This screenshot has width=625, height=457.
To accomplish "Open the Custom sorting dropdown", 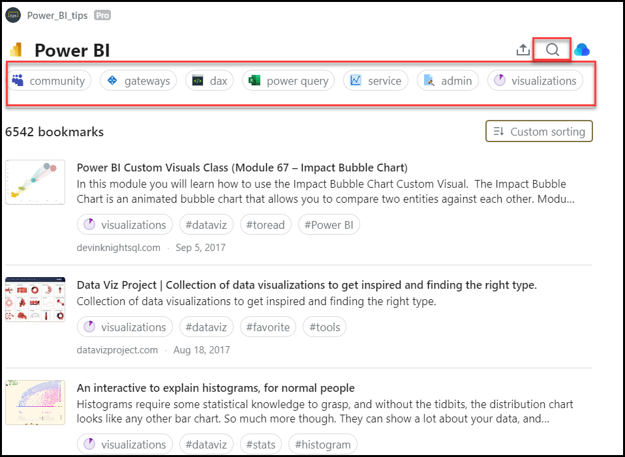I will point(539,131).
